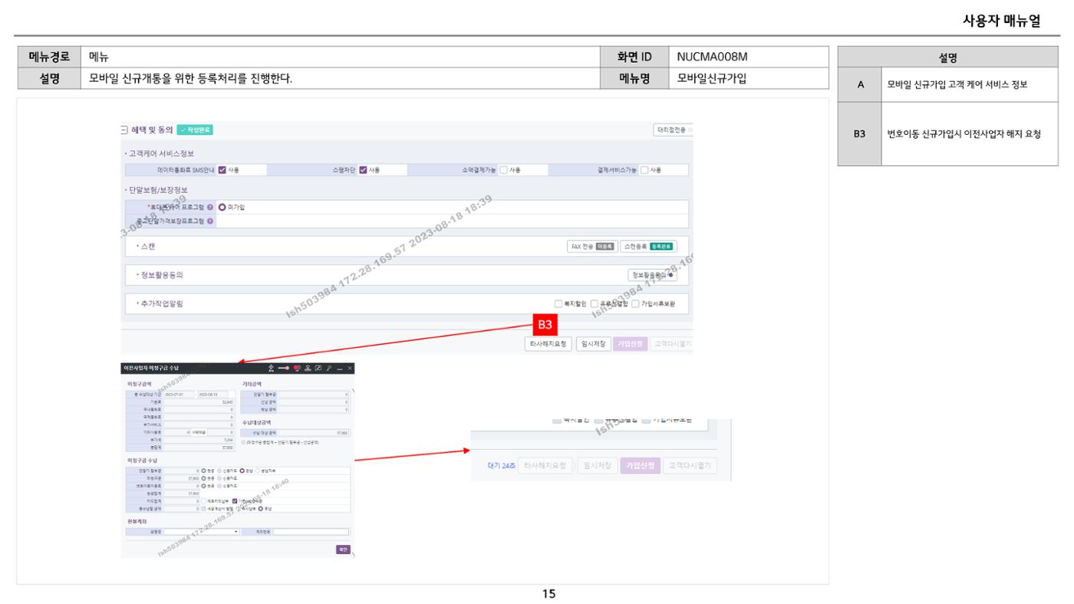Click 타사해지요청 in the 혜택 및 동의 form
The height and width of the screenshot is (604, 1074).
click(548, 343)
